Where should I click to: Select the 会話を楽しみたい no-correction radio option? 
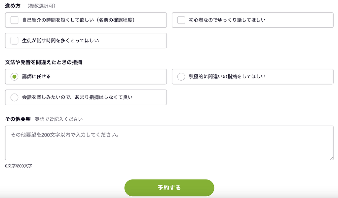[x=14, y=97]
